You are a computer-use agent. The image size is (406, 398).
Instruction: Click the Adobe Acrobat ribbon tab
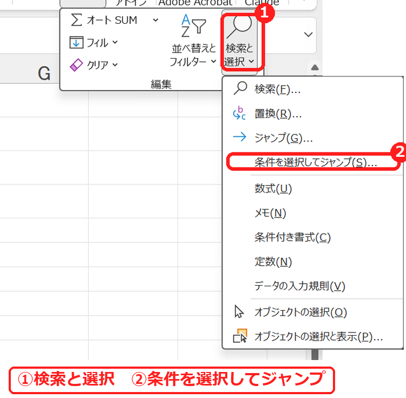pos(195,3)
